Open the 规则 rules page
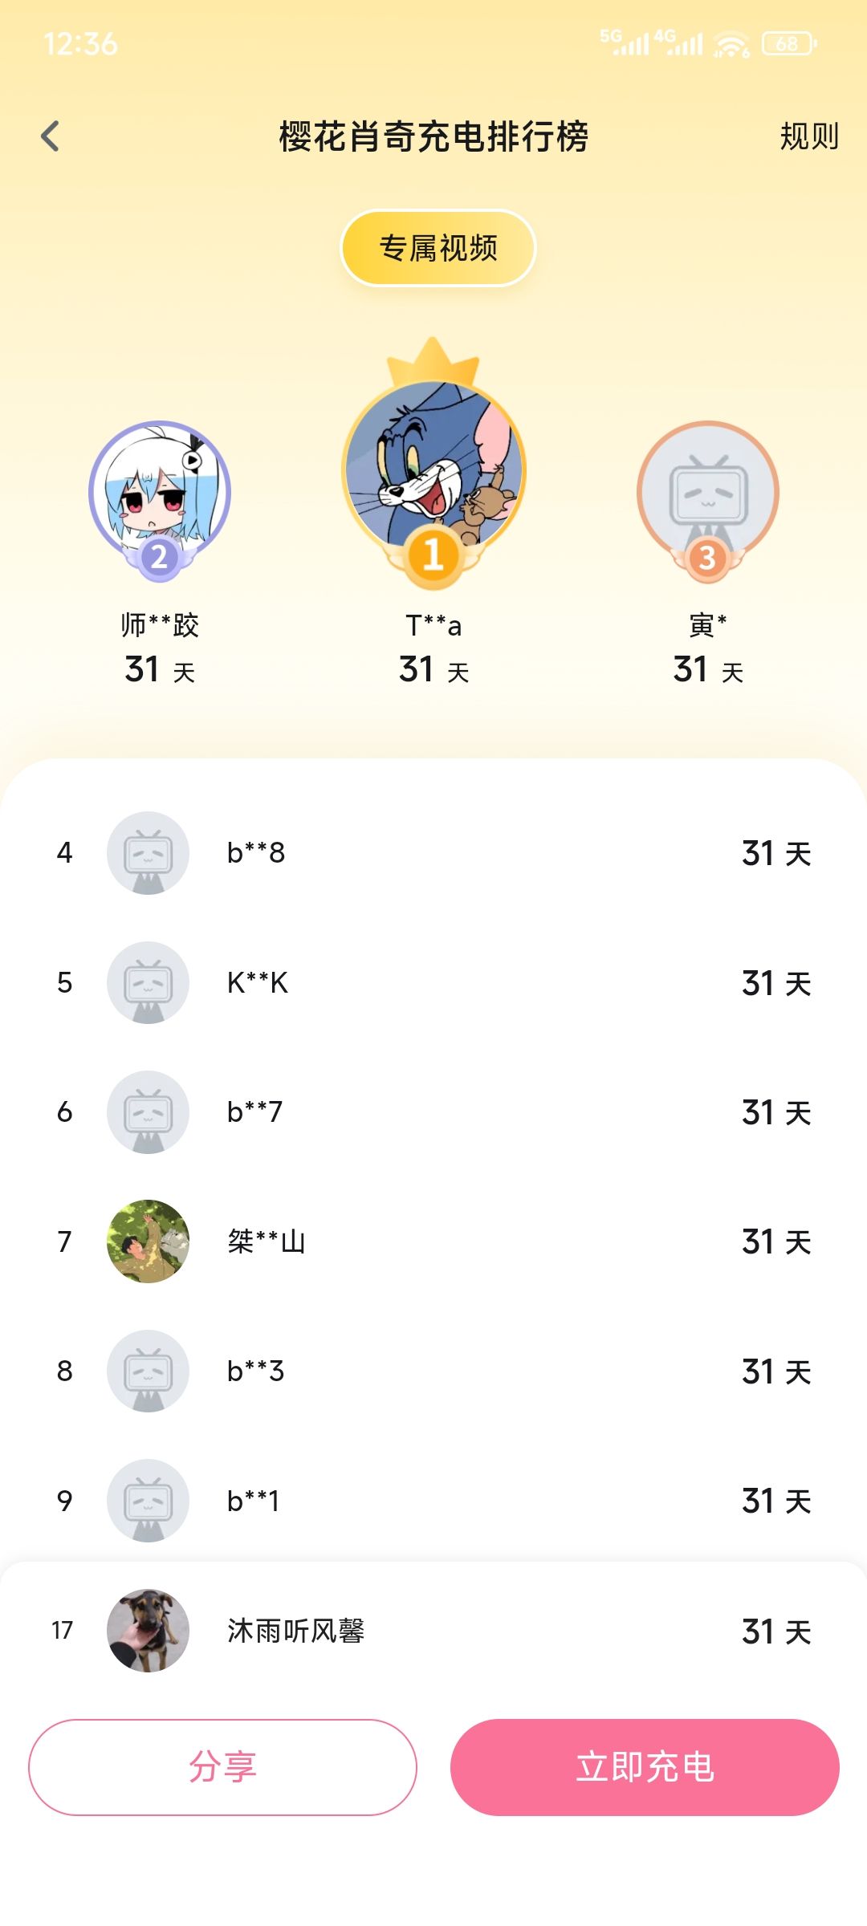This screenshot has width=867, height=1926. click(808, 136)
